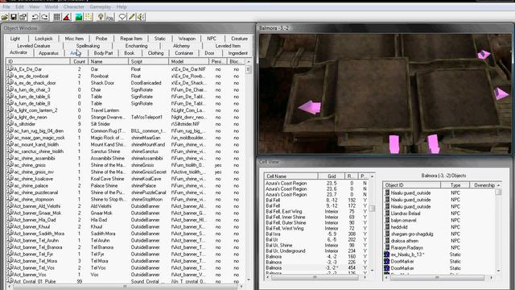Viewport: 515px width, 290px height.
Task: Sort object list by Count column
Action: pos(79,61)
